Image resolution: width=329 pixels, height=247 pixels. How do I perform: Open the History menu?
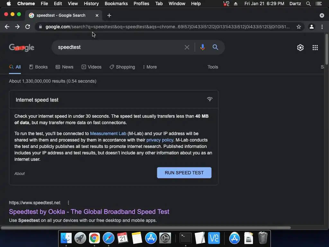pos(91,4)
